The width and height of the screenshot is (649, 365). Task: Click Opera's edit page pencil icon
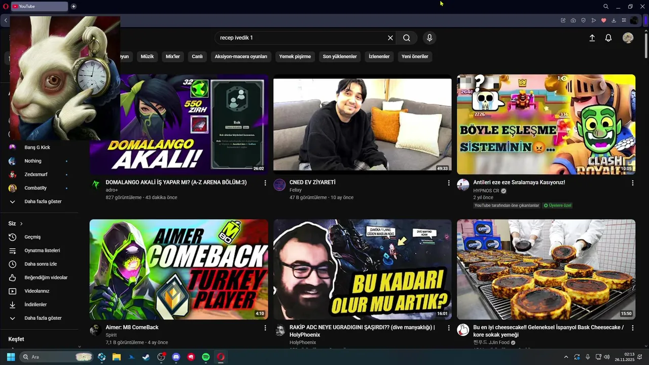click(563, 20)
